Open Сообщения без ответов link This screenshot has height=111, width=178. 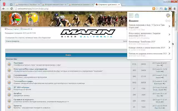tap(15, 38)
